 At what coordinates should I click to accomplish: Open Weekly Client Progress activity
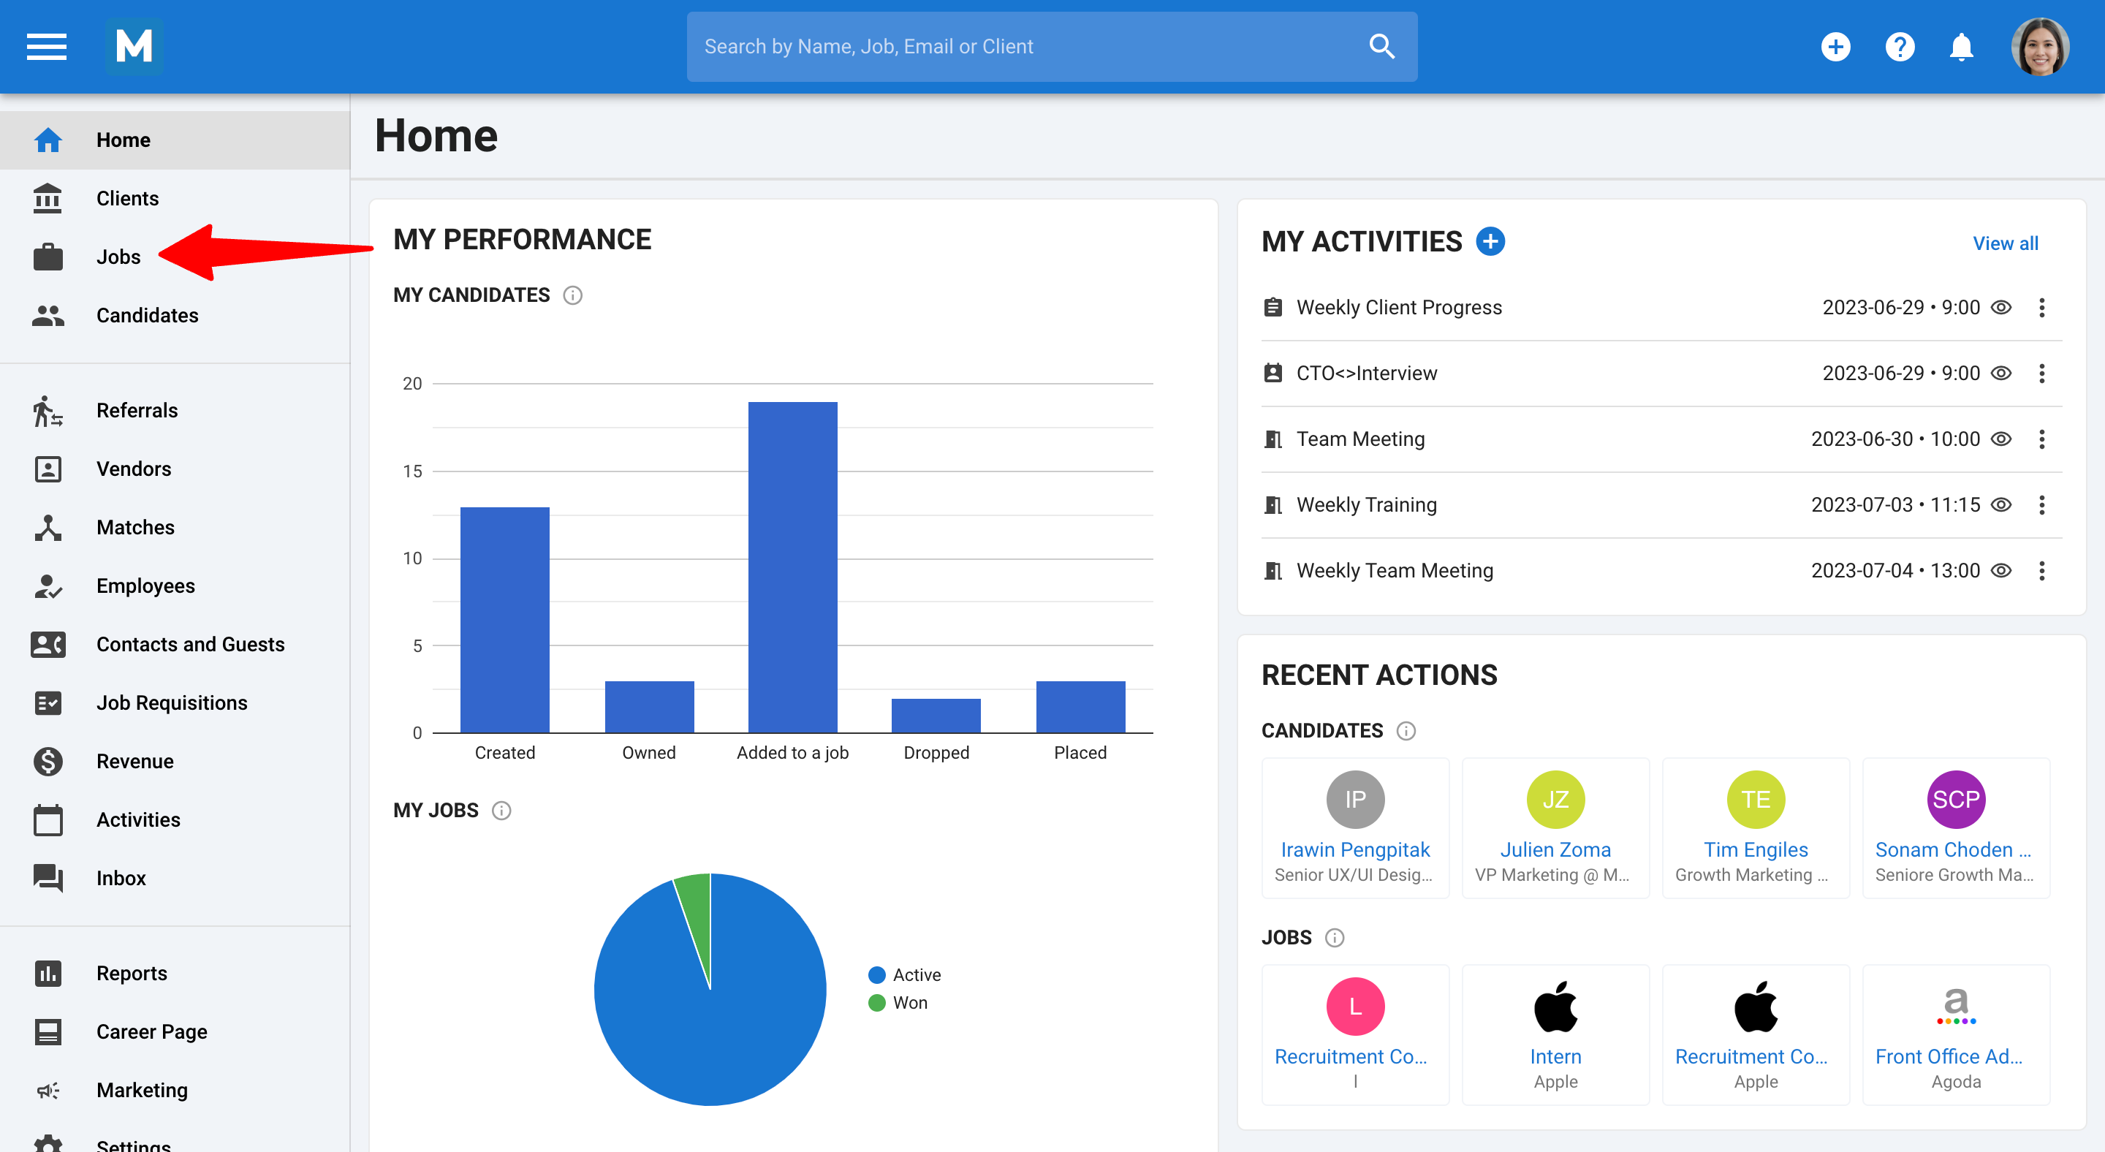pyautogui.click(x=1399, y=307)
